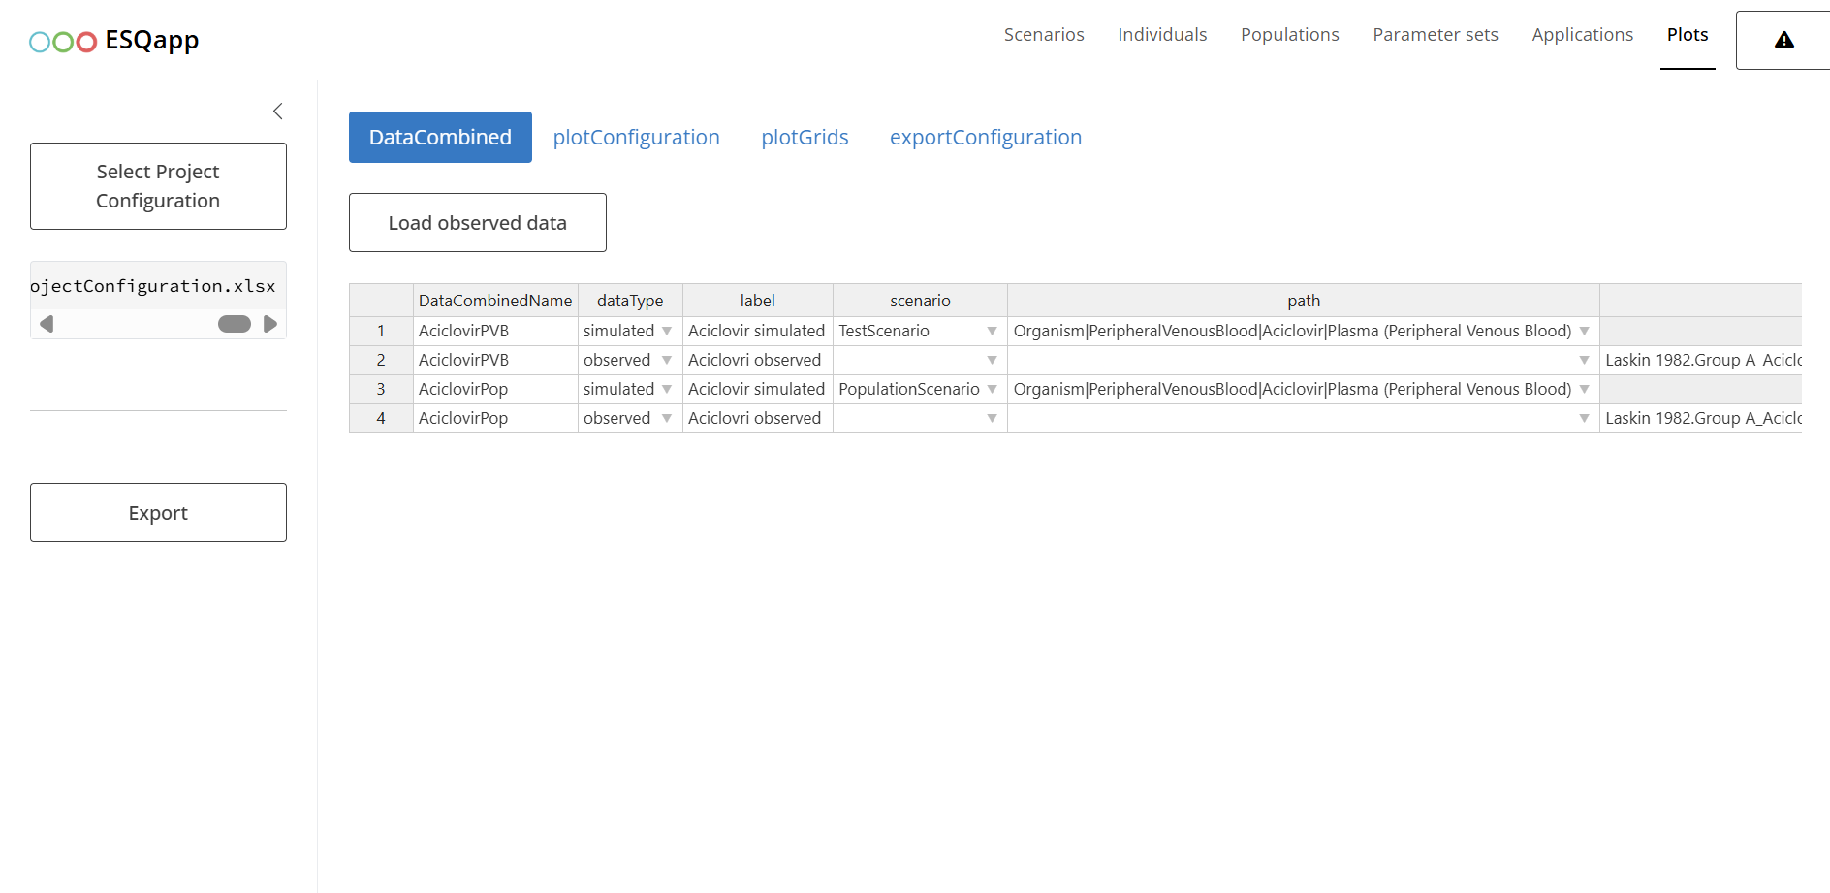The height and width of the screenshot is (893, 1830).
Task: Open scenario dropdown for PopulationScenario
Action: coord(992,390)
